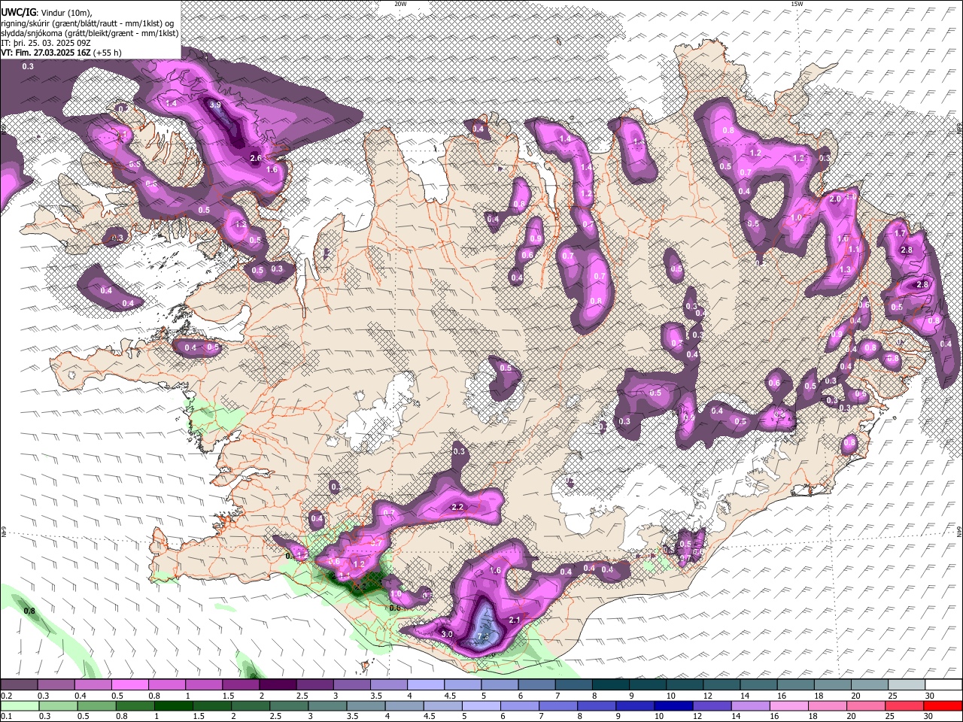Select the 3.0 value on the south coast

coord(446,635)
